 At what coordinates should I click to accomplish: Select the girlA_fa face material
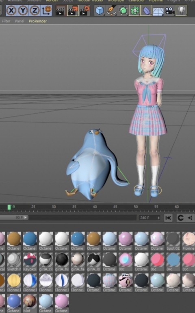78,261
